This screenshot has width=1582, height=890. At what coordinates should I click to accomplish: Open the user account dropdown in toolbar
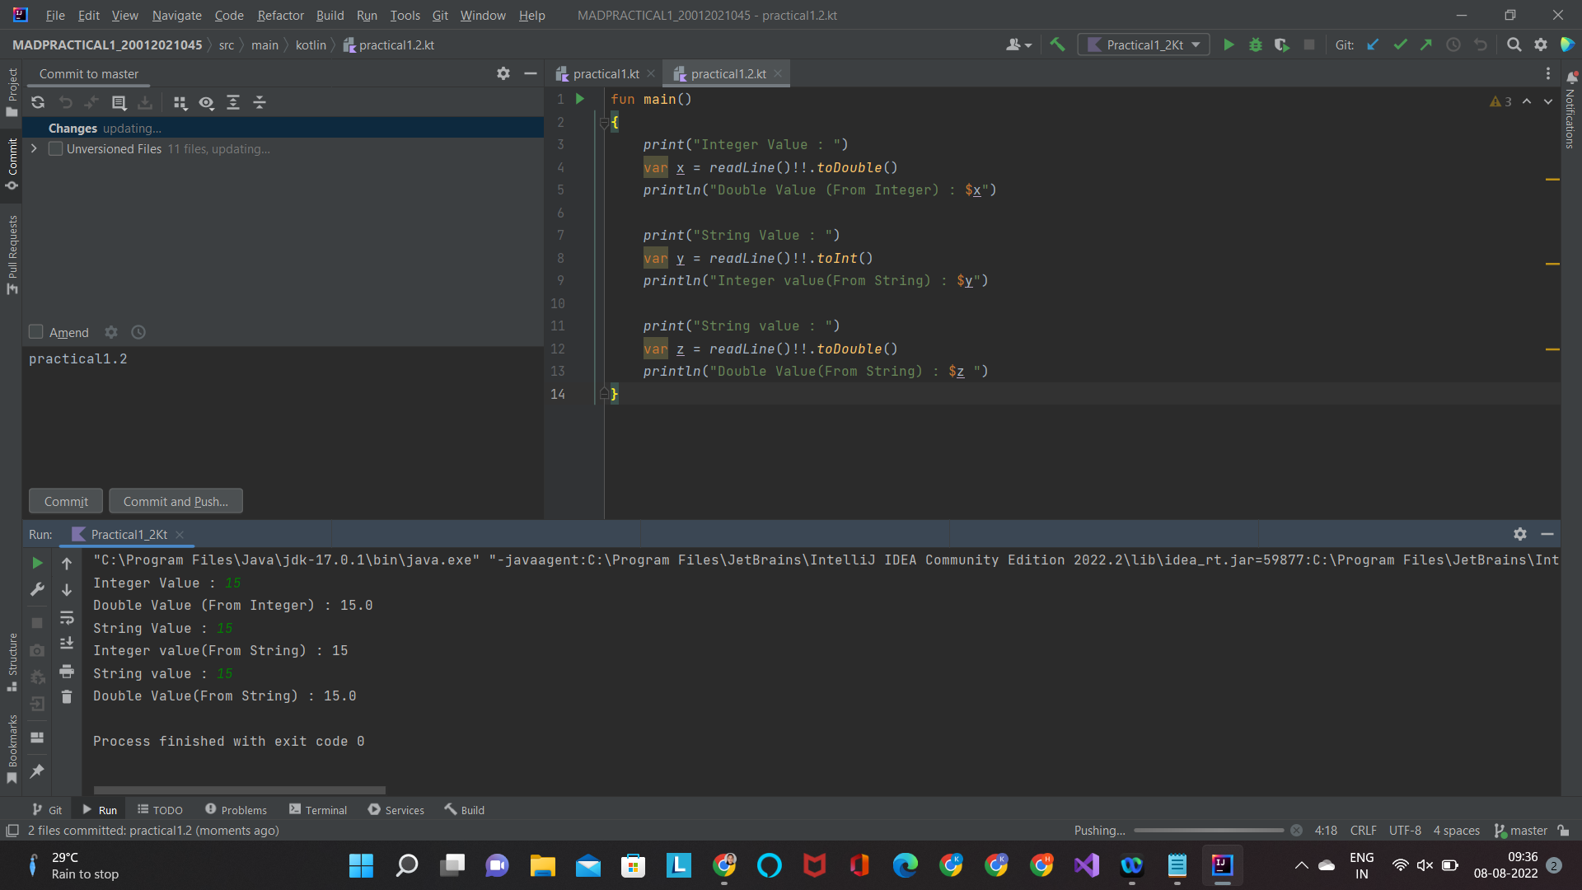[1018, 44]
